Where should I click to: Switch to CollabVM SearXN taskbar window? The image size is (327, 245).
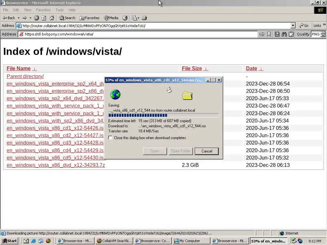pyautogui.click(x=114, y=241)
